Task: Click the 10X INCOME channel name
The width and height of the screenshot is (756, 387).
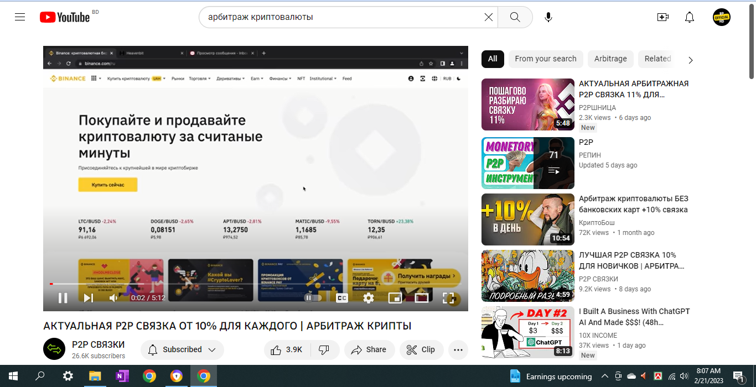Action: click(598, 335)
